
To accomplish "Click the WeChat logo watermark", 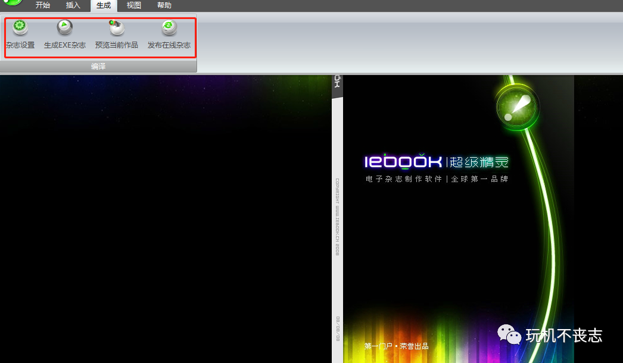I will [509, 335].
